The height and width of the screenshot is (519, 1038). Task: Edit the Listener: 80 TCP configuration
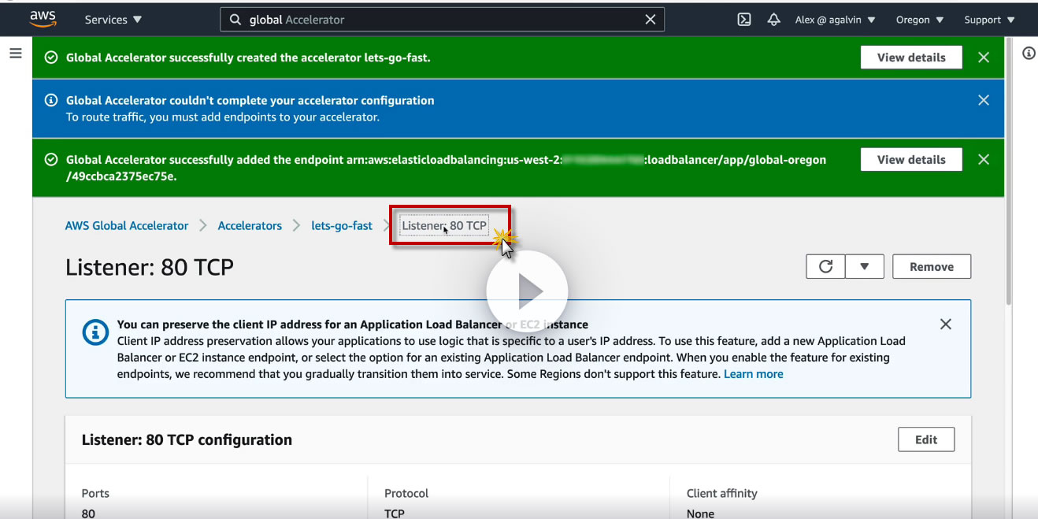[926, 439]
